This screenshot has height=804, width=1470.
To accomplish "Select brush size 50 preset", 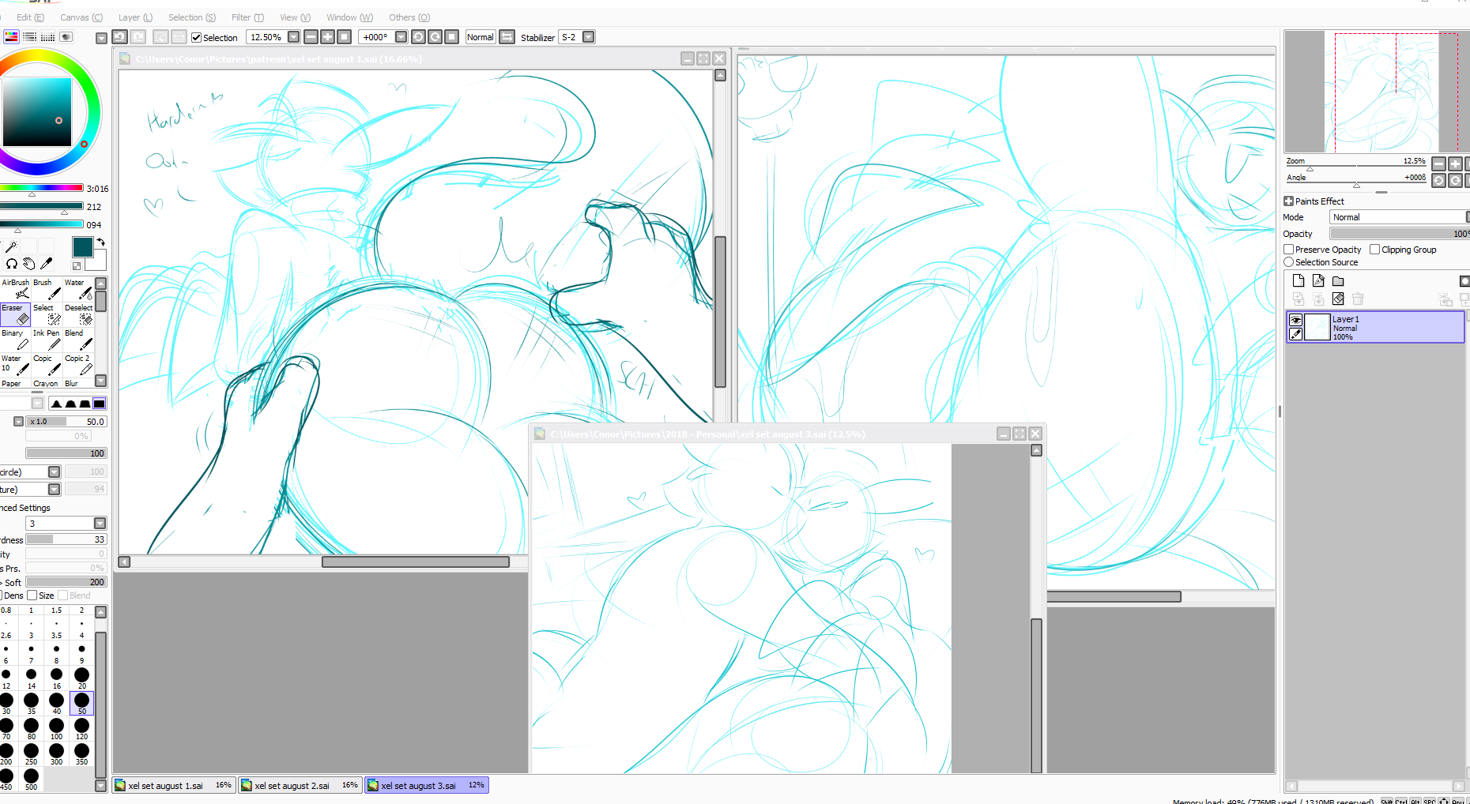I will tap(81, 703).
